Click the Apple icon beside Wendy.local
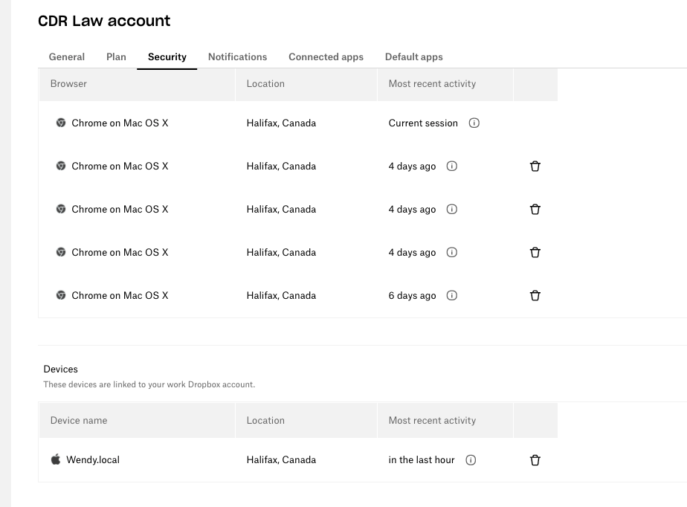 [56, 460]
